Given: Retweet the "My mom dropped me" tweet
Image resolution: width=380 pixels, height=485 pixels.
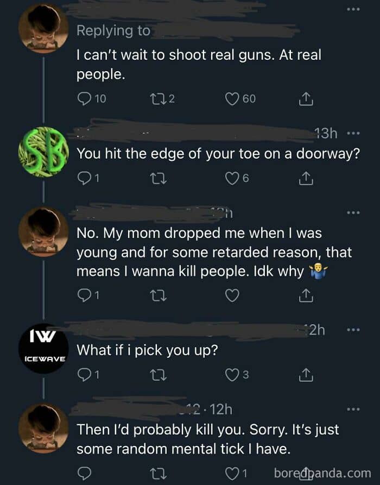Looking at the screenshot, I should [x=155, y=295].
